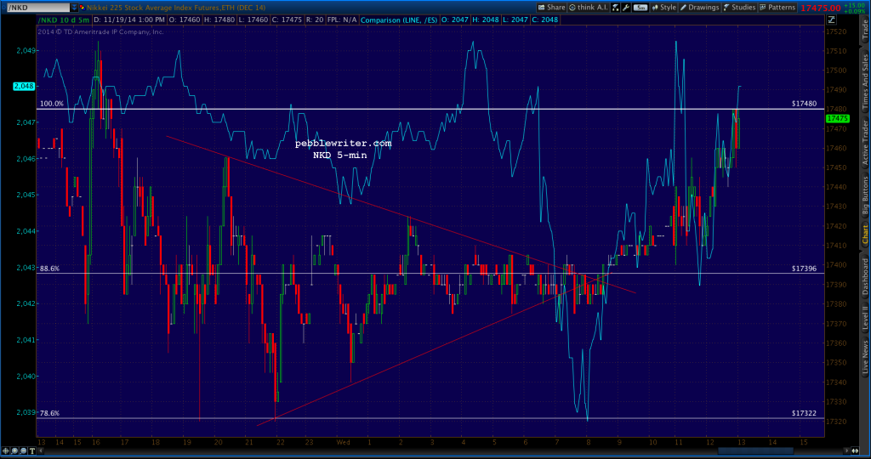Select the Chart side tab
871x459 pixels.
(865, 235)
